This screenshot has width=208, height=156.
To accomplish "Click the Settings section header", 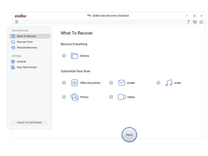I will click(x=17, y=56).
